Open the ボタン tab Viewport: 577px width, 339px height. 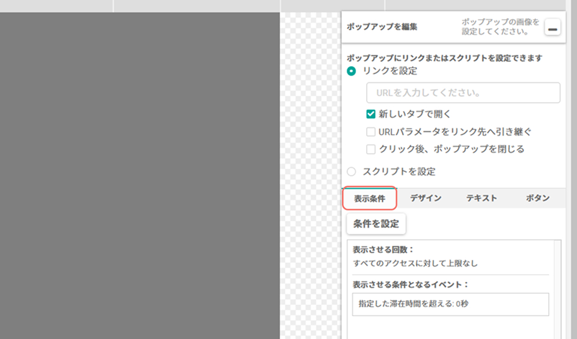click(537, 198)
